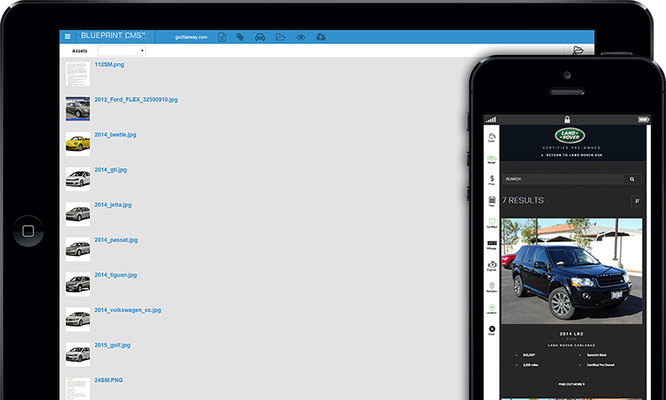Screen dimensions: 666x400
Task: Open the hamburger menu in Blueprint CMS
Action: pyautogui.click(x=67, y=37)
